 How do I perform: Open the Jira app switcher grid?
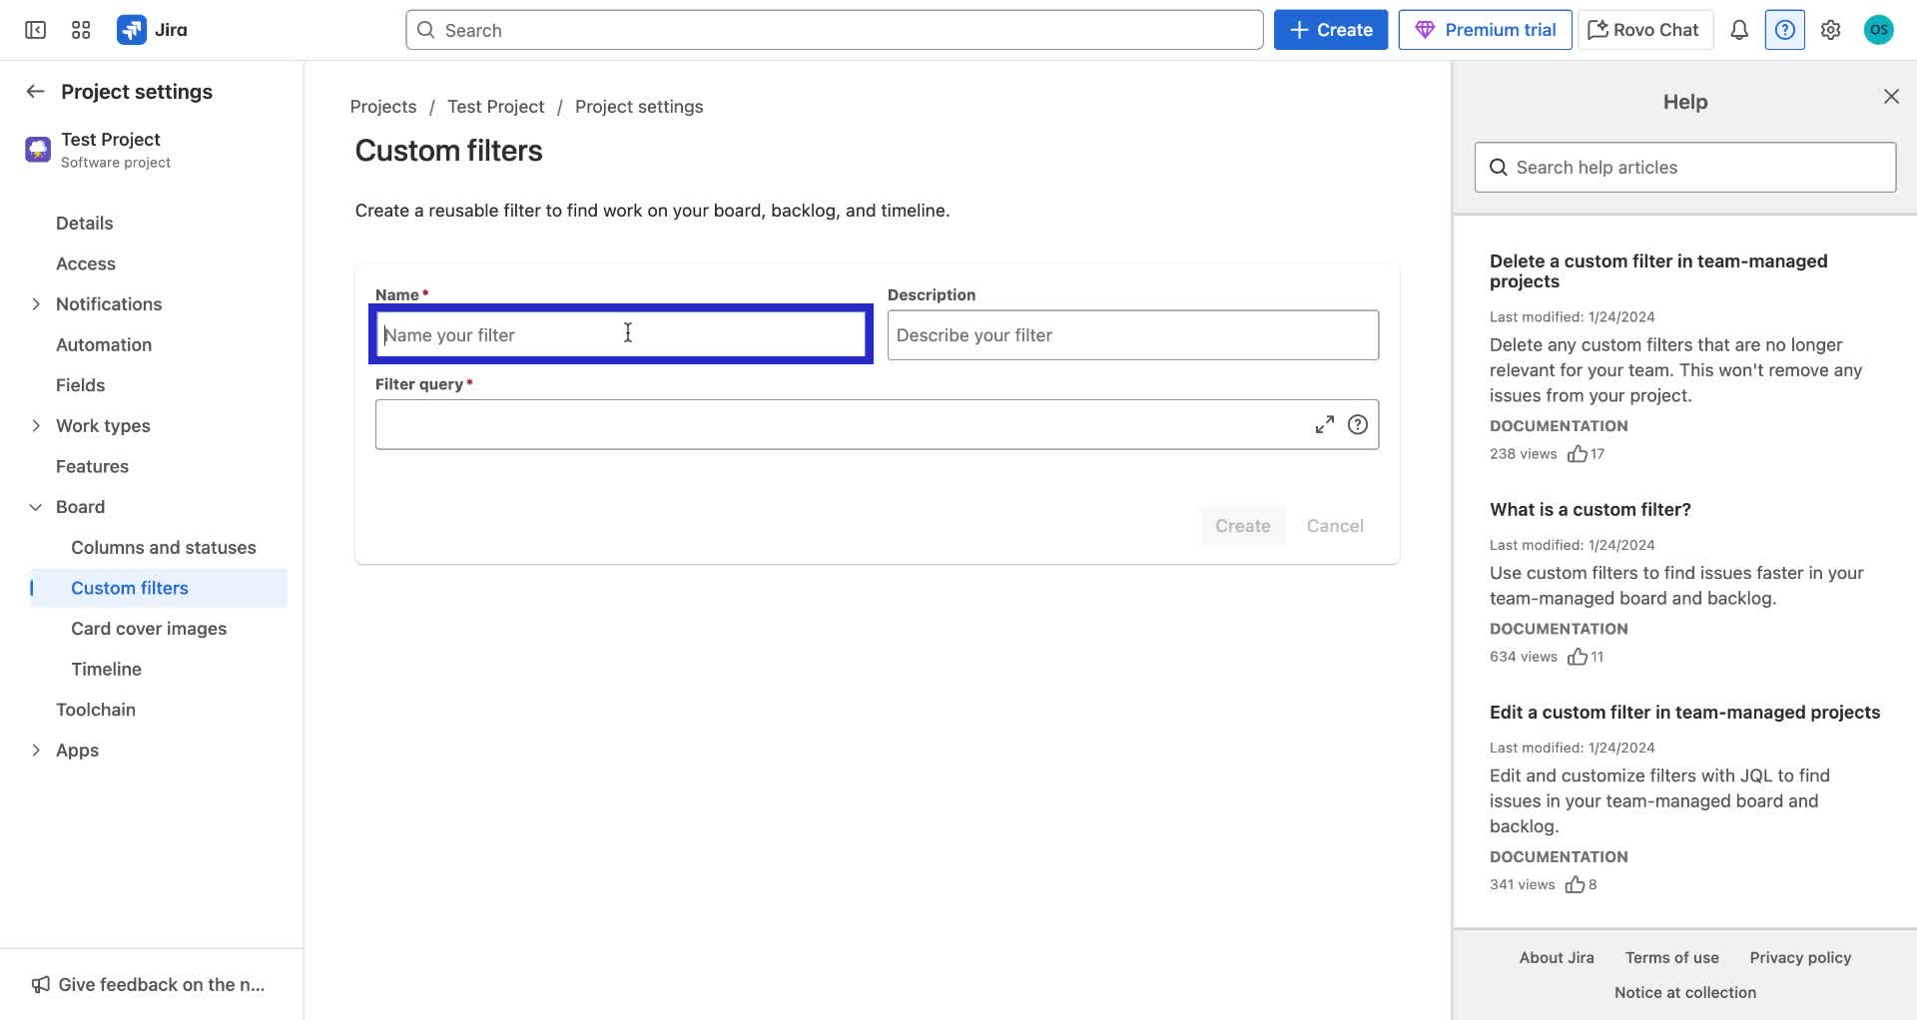[x=81, y=30]
